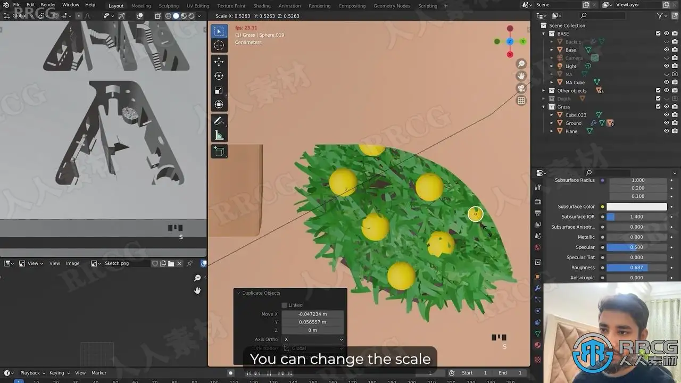Open the Axis Ortho dropdown
Image resolution: width=681 pixels, height=383 pixels.
tap(313, 339)
